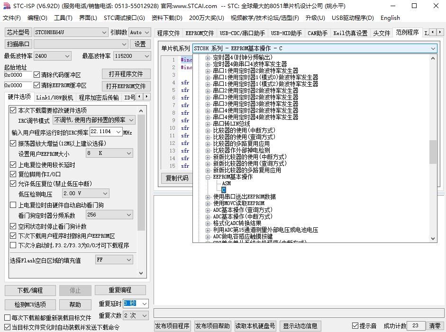This screenshot has height=332, width=446.
Task: Switch to EEPROM文件 tab
Action: pyautogui.click(x=200, y=33)
